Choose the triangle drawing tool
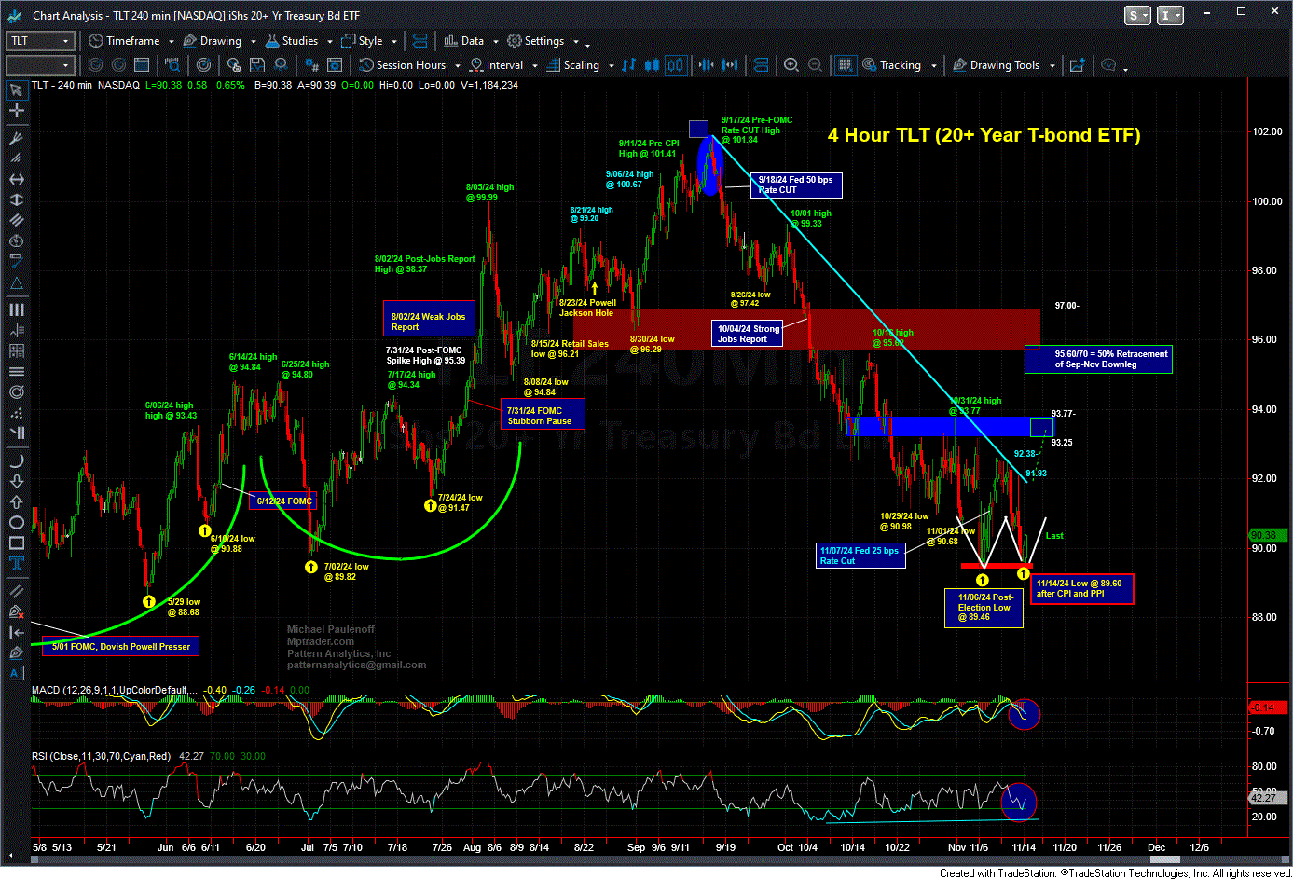The width and height of the screenshot is (1293, 879). click(16, 283)
